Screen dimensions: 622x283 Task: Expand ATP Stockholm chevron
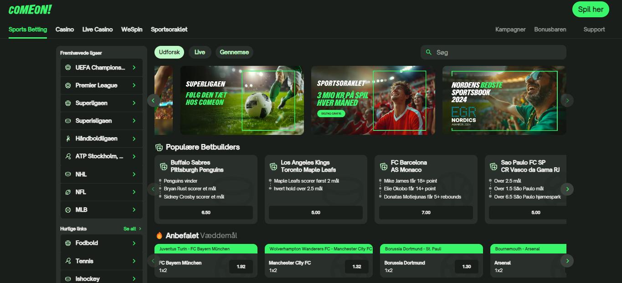pos(134,156)
